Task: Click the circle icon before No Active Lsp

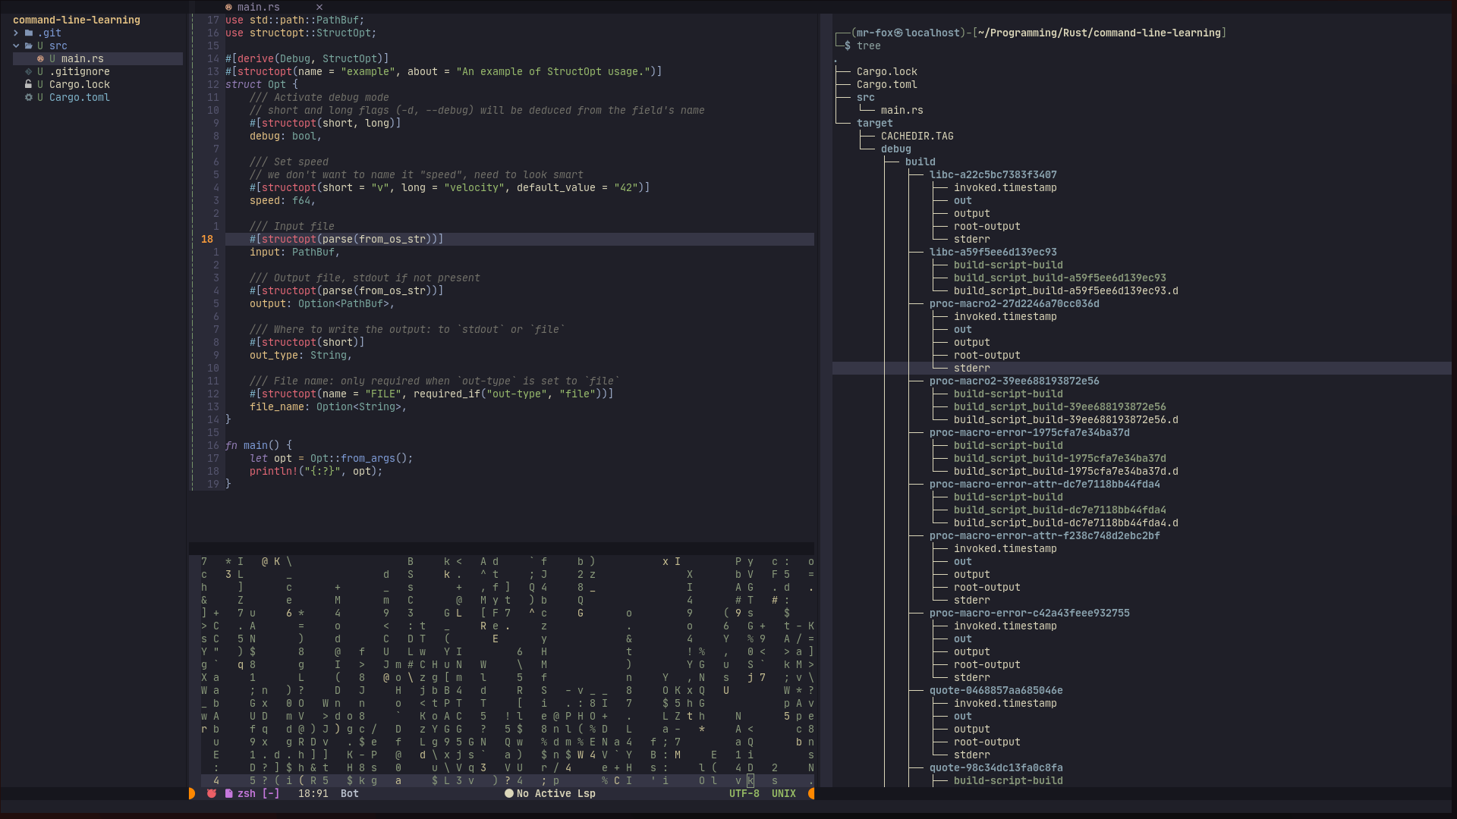Action: tap(509, 793)
